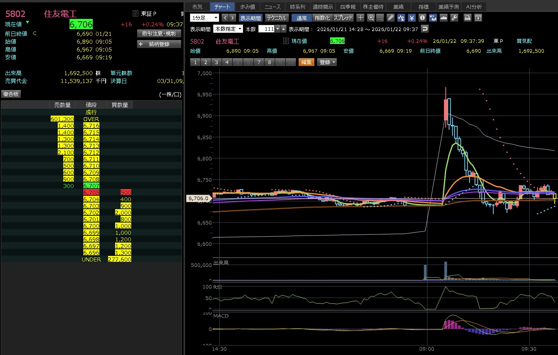The height and width of the screenshot is (355, 558).
Task: Select the pencil drawing tool
Action: click(x=390, y=18)
